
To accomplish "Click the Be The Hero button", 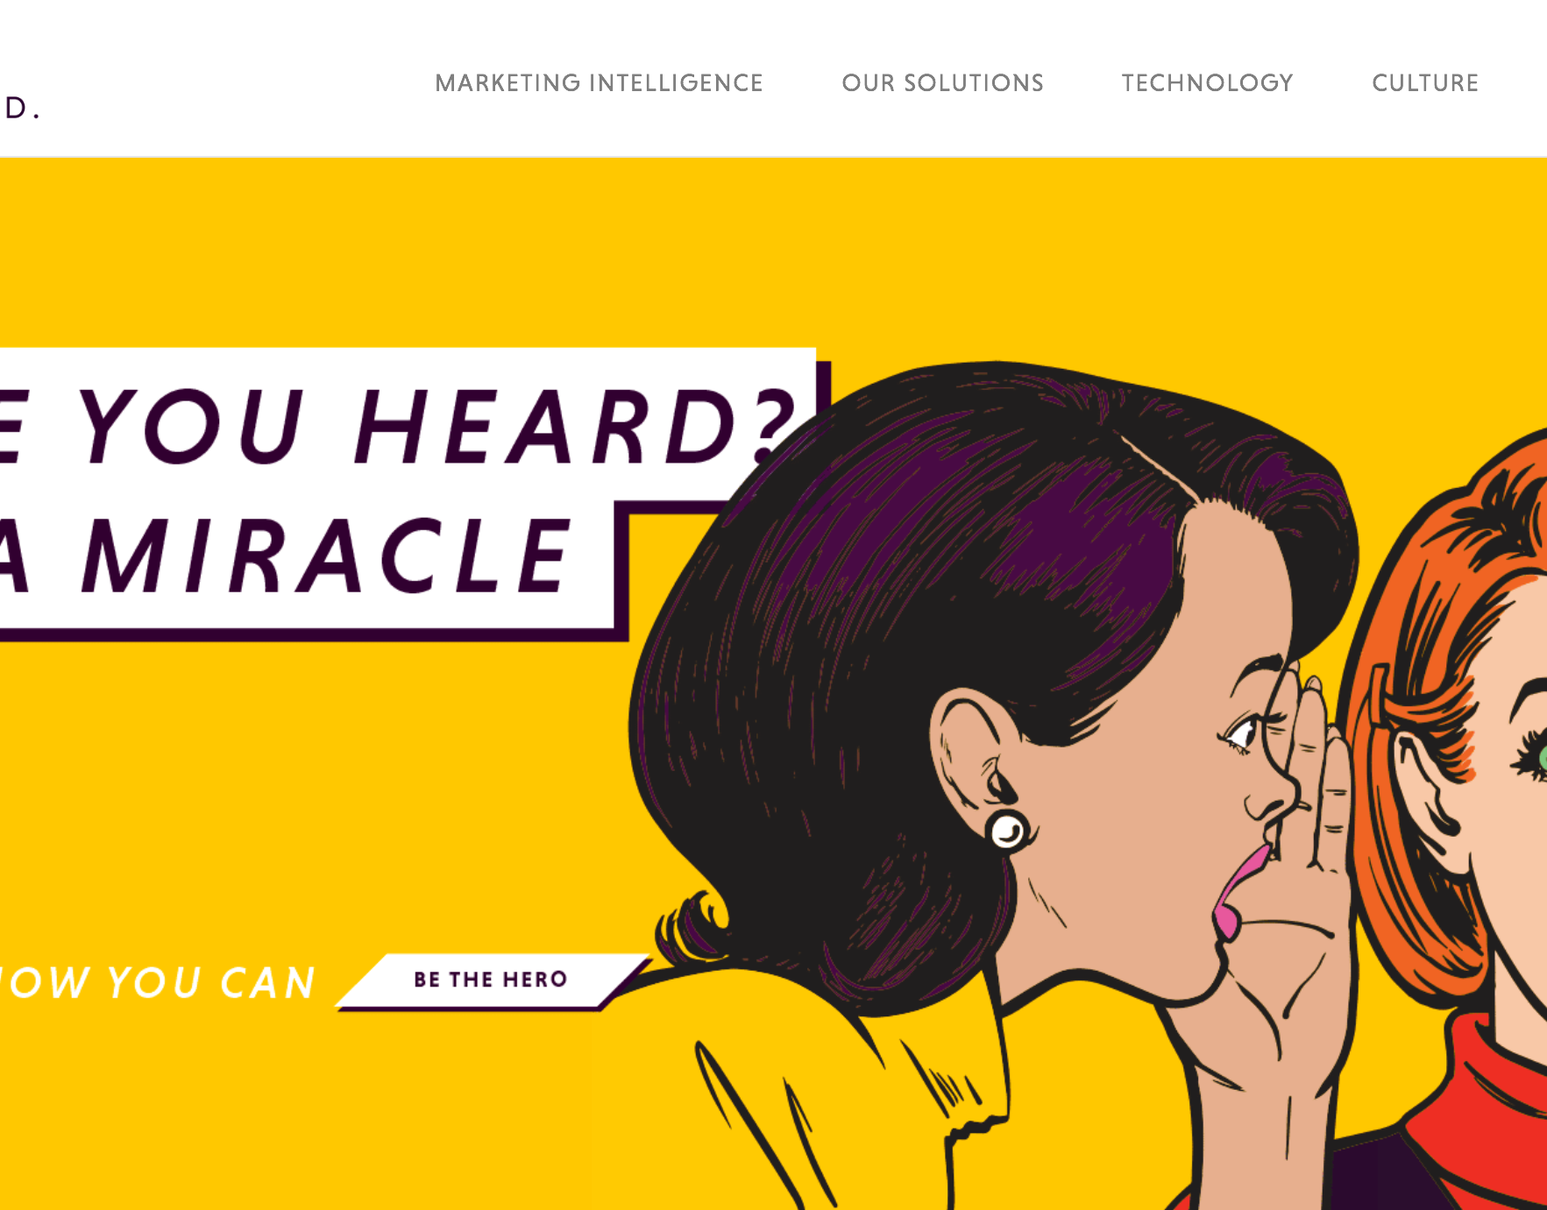I will tap(491, 980).
